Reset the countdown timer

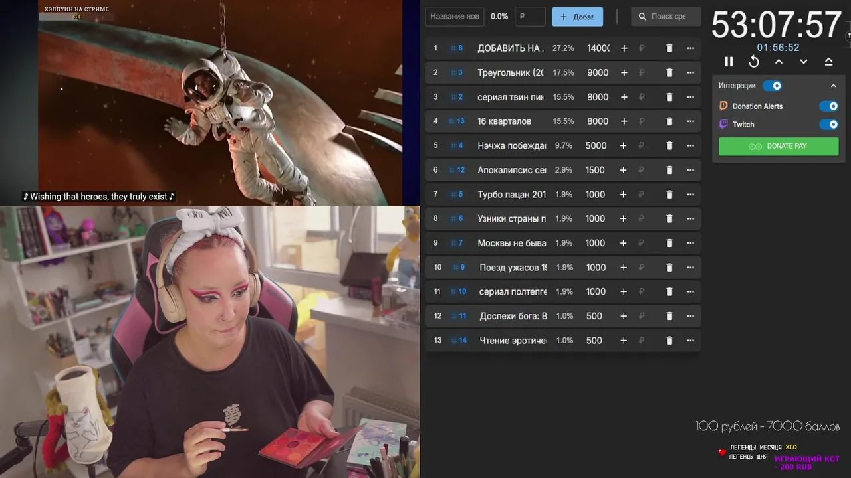tap(754, 62)
